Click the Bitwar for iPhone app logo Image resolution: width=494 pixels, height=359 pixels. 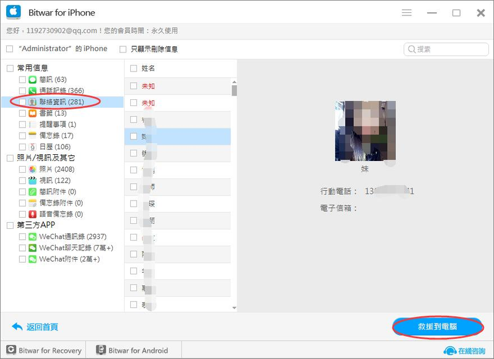click(x=14, y=12)
